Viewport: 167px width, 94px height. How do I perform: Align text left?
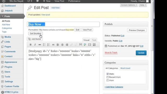pos(58,45)
